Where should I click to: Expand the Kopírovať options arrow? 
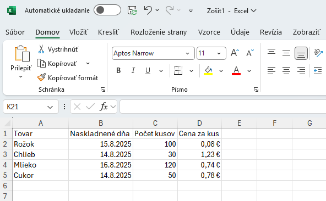[88, 64]
